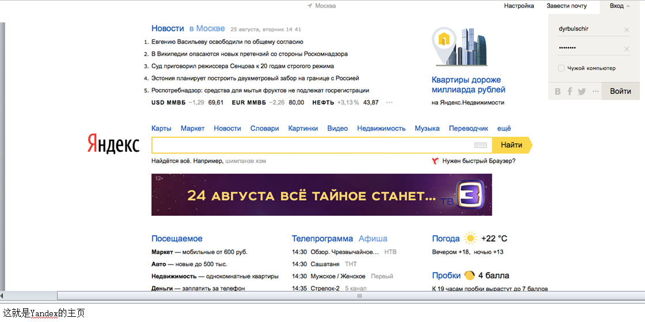645x322 pixels.
Task: Open the Посещаемое section heading
Action: coord(177,238)
